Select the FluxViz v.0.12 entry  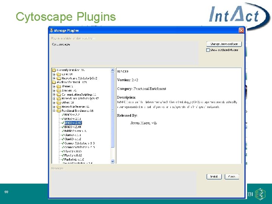pos(73,155)
